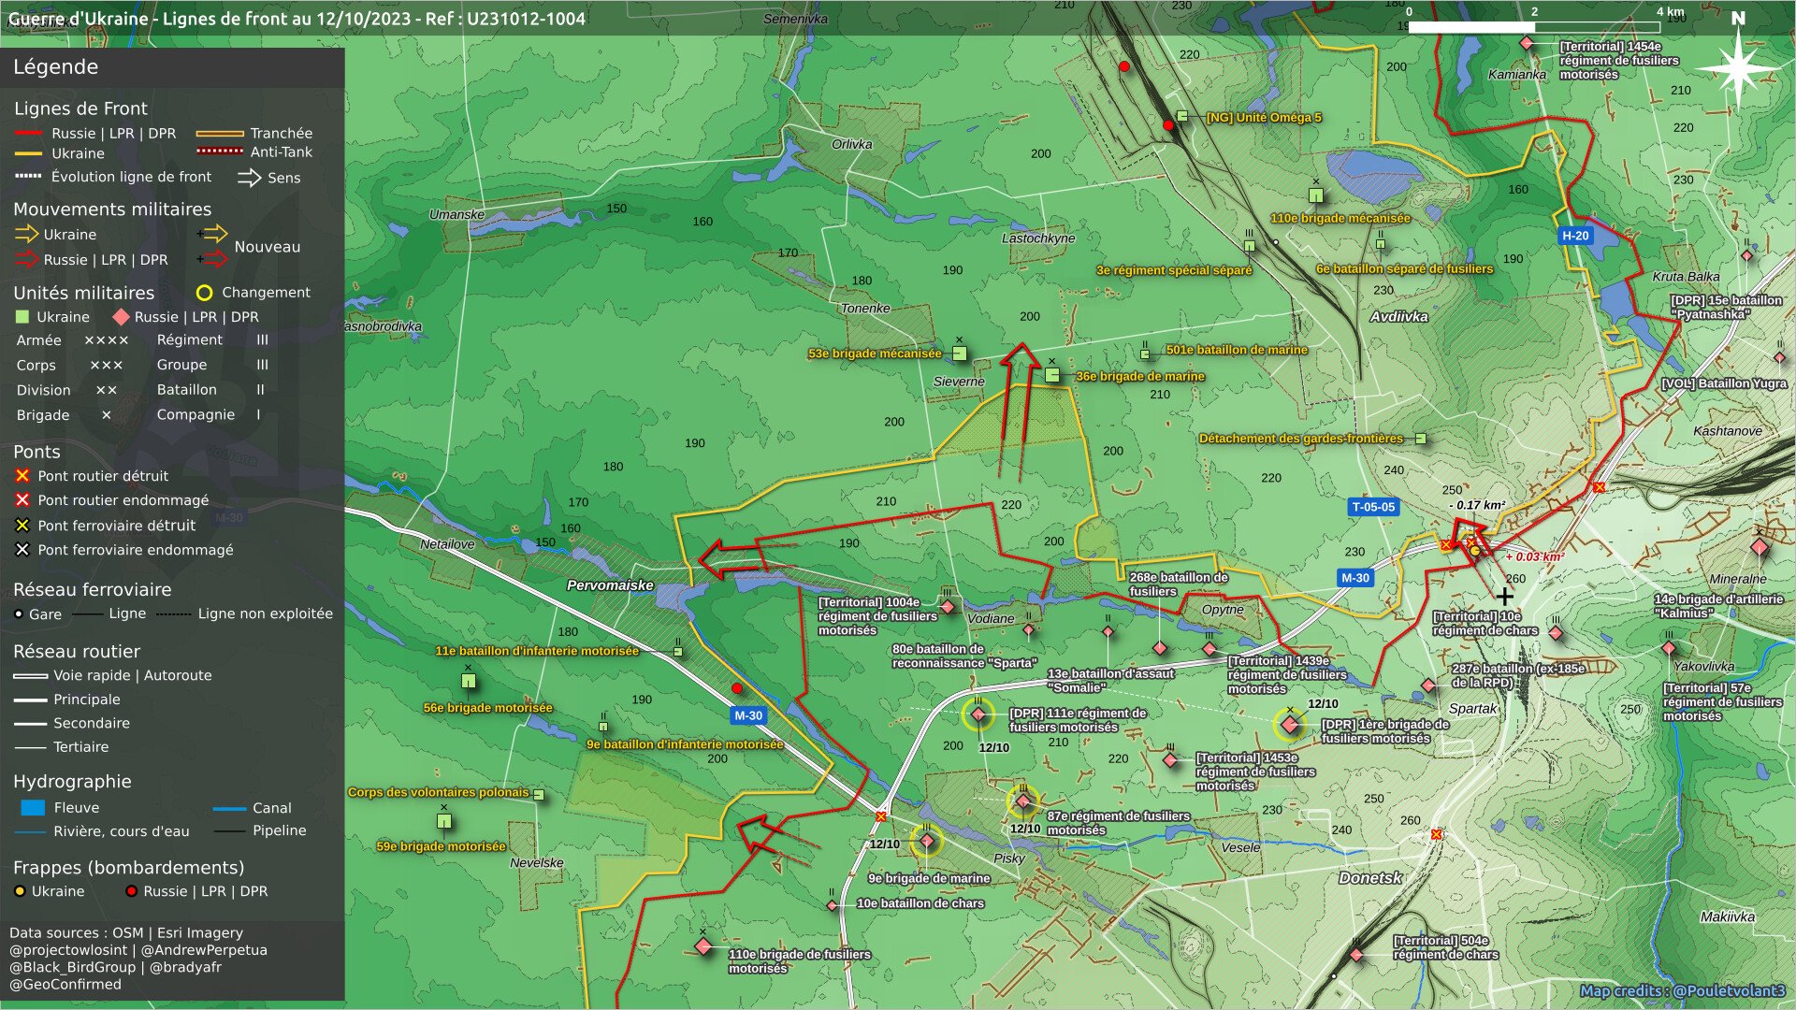Click the white scale bar at top
Image resolution: width=1796 pixels, height=1010 pixels.
click(1534, 27)
